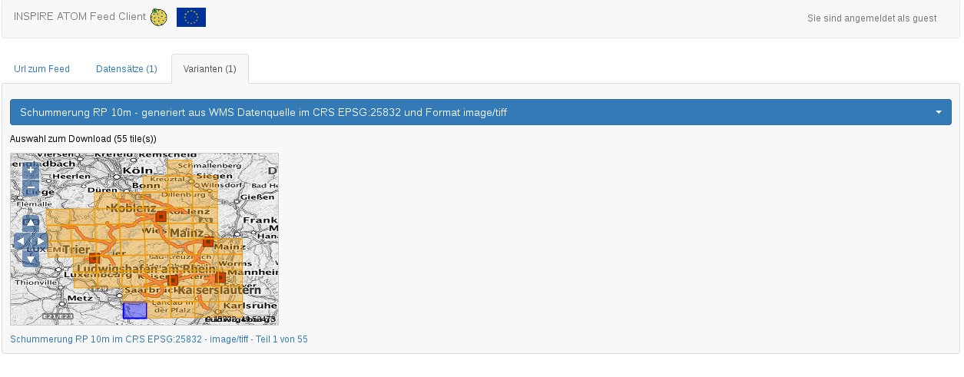The width and height of the screenshot is (964, 377).
Task: Select the red marker near Koblenz
Action: pyautogui.click(x=161, y=217)
